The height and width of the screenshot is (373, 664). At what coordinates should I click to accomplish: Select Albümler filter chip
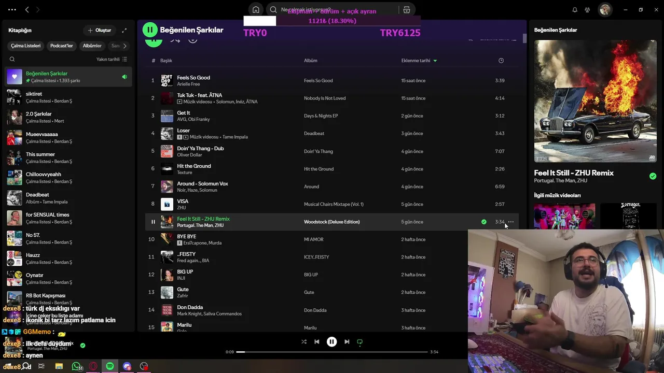pos(92,46)
